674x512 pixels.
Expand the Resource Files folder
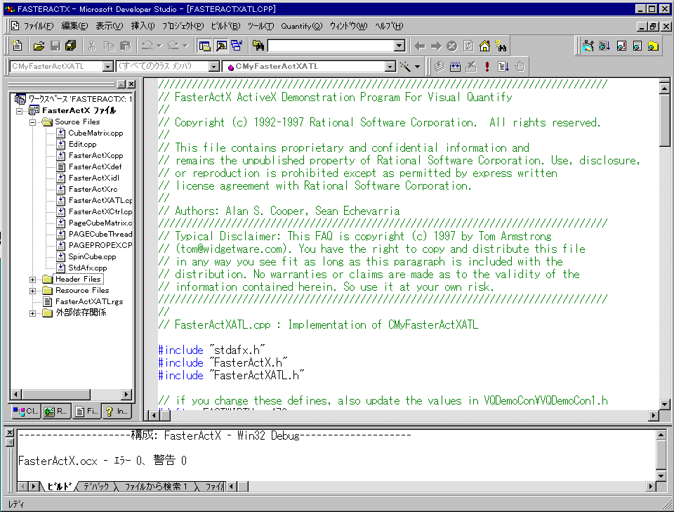point(33,291)
